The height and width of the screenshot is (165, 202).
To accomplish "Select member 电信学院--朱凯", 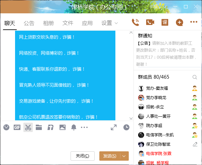I will pos(168,135).
